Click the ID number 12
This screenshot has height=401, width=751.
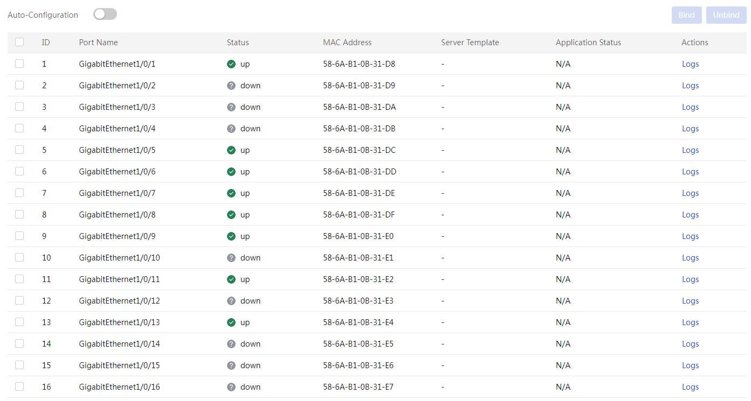click(46, 301)
